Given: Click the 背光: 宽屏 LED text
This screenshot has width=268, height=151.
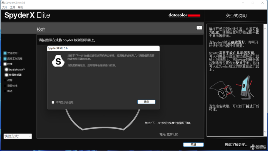Looking at the screenshot, I should pyautogui.click(x=169, y=135).
